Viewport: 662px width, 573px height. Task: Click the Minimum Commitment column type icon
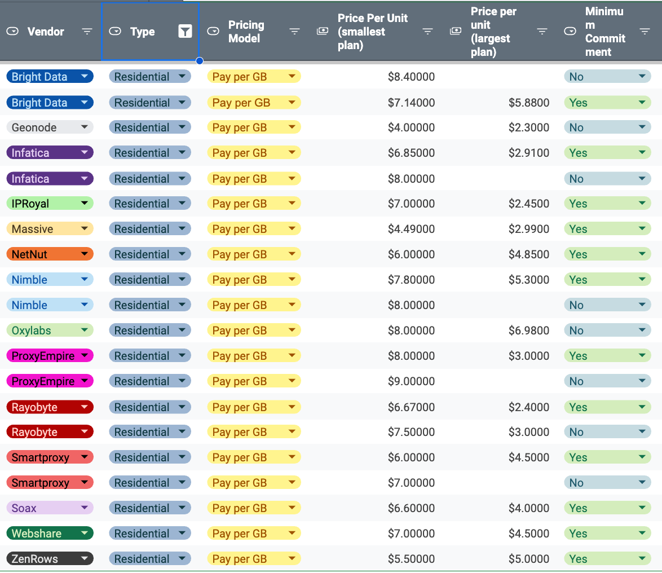point(570,31)
